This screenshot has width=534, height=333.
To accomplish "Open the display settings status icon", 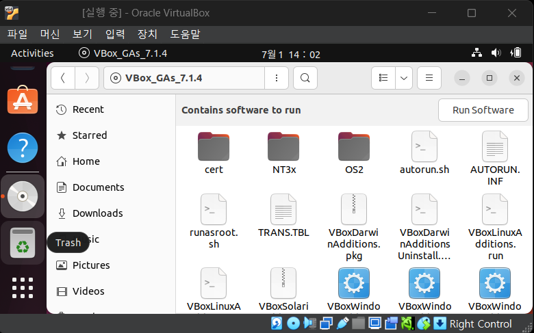I will [374, 323].
